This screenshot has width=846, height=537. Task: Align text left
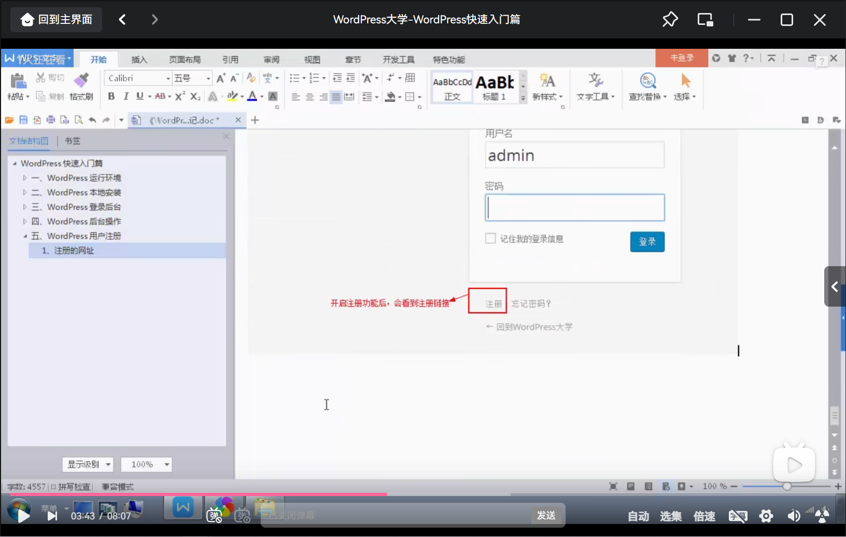[295, 97]
